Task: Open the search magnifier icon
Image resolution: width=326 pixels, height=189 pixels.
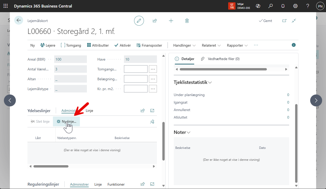Action: tap(270, 6)
